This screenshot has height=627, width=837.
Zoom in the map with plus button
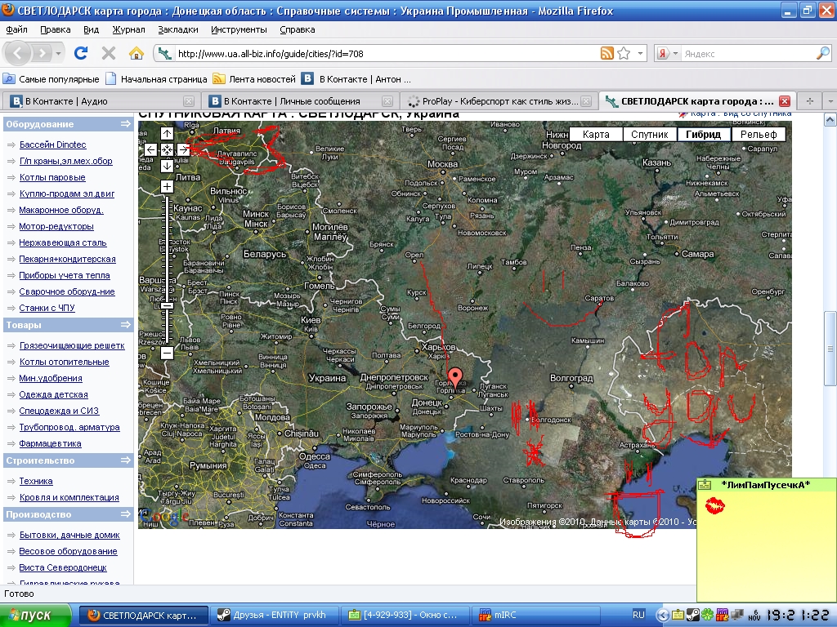(167, 187)
